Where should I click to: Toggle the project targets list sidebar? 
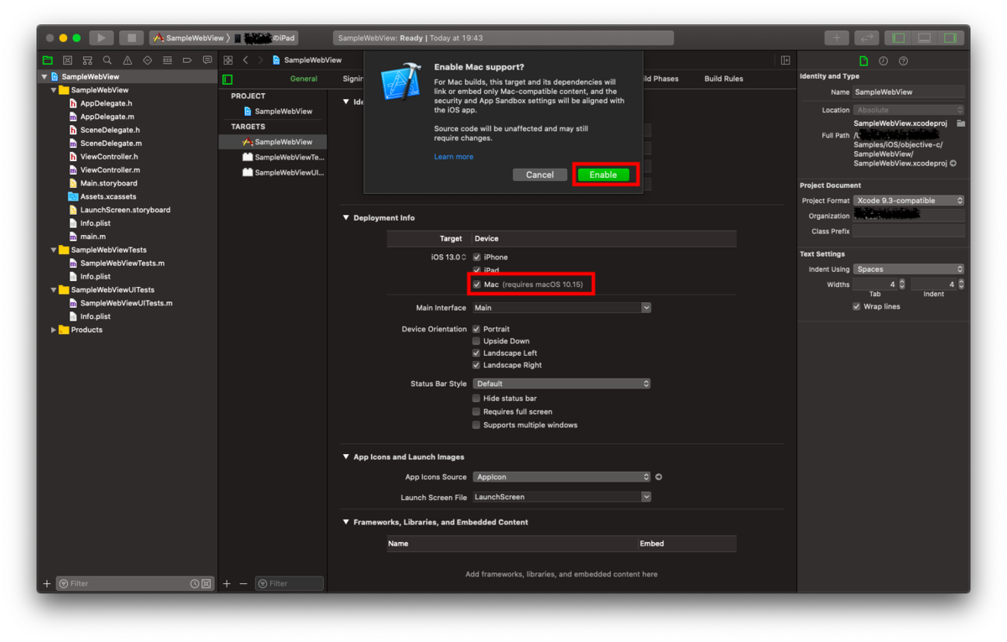point(227,79)
